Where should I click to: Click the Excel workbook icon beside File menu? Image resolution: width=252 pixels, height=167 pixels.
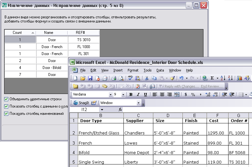tap(75, 70)
